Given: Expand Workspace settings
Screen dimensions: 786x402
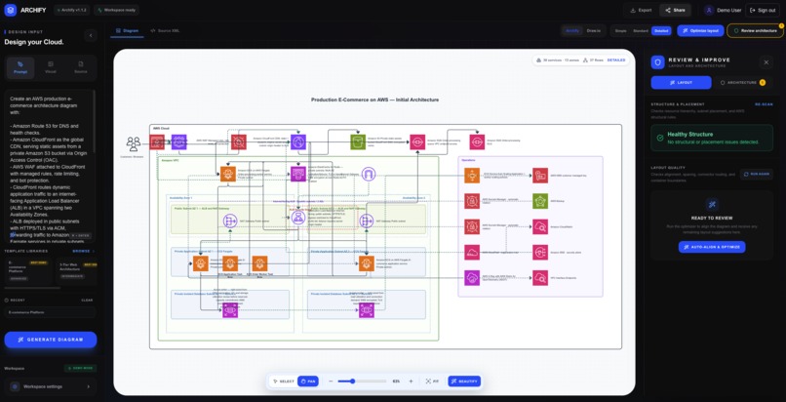Looking at the screenshot, I should pyautogui.click(x=51, y=386).
